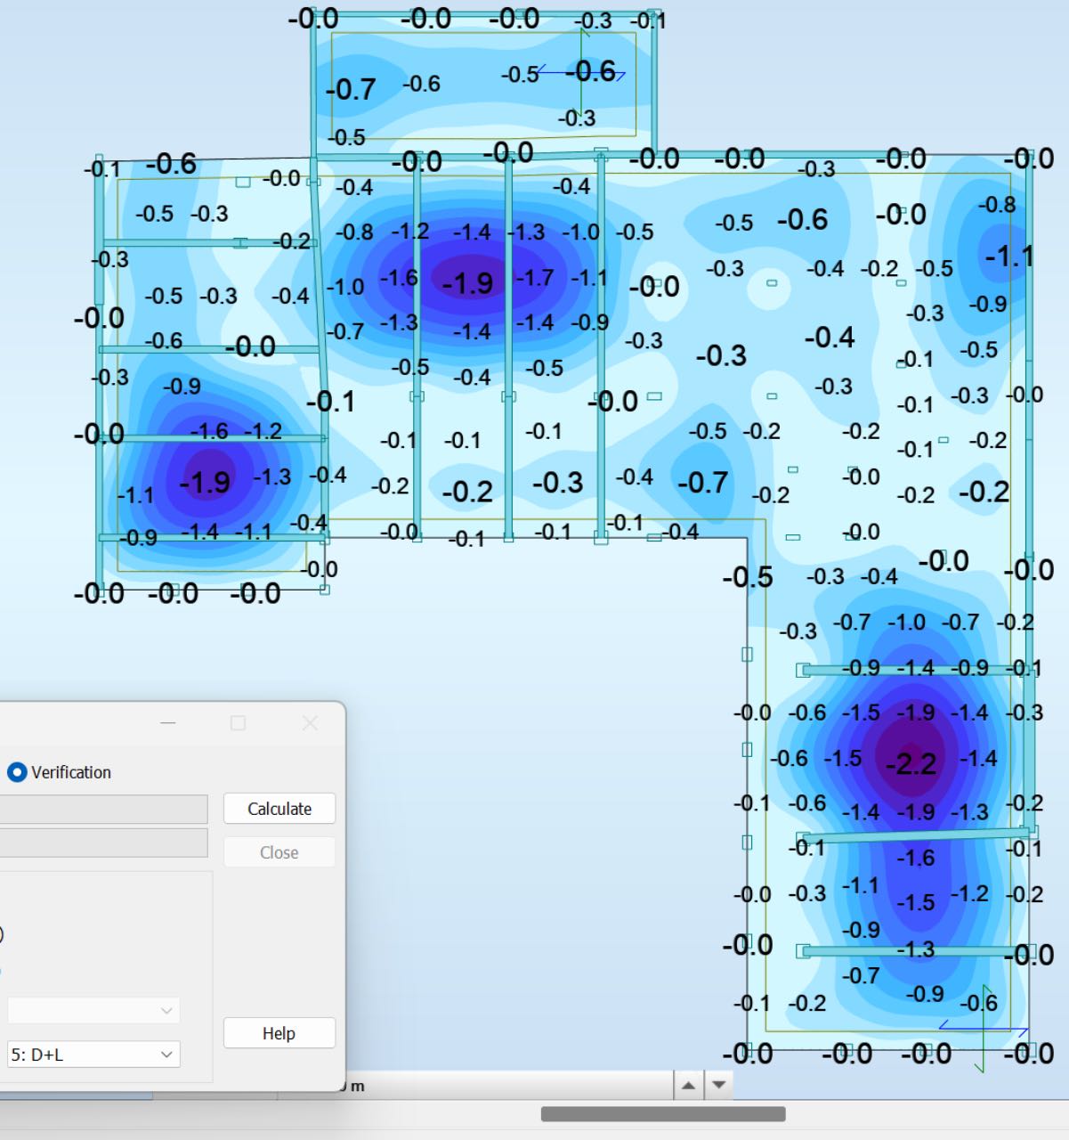Close the dialog with the X icon
The image size is (1069, 1140).
pyautogui.click(x=310, y=723)
